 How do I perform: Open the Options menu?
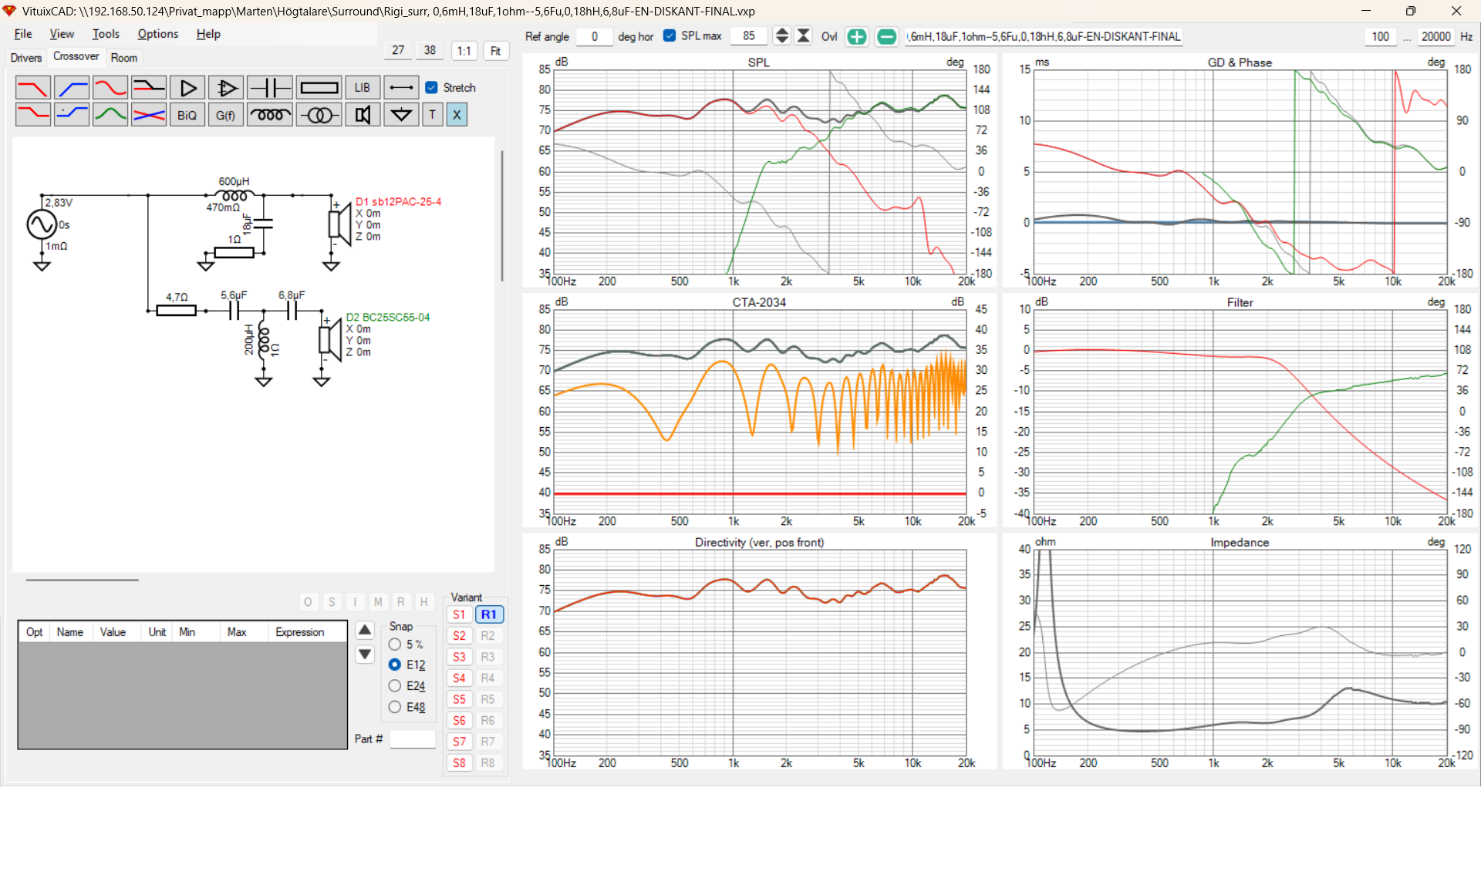click(158, 34)
